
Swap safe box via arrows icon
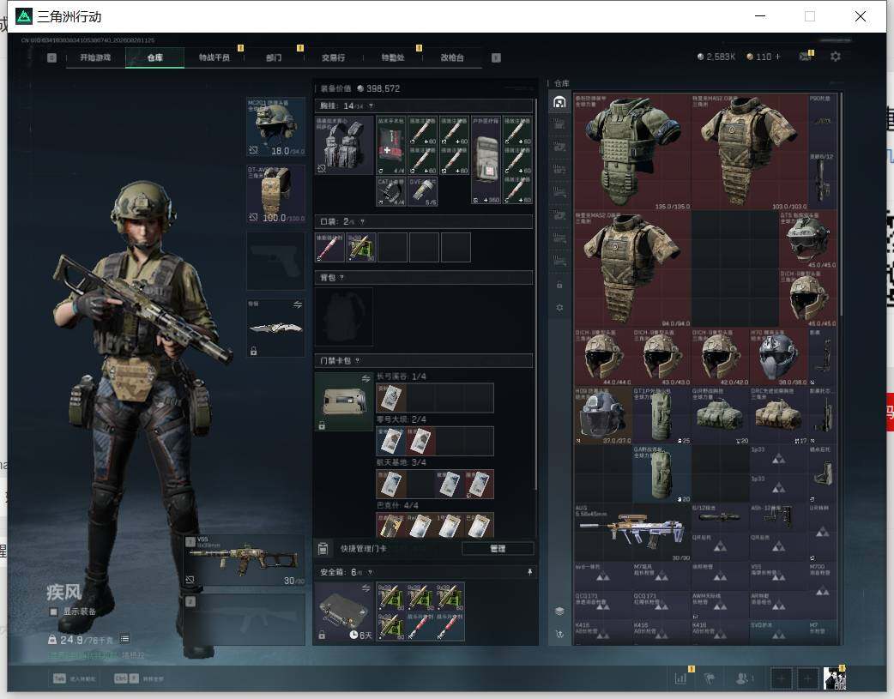click(x=366, y=588)
